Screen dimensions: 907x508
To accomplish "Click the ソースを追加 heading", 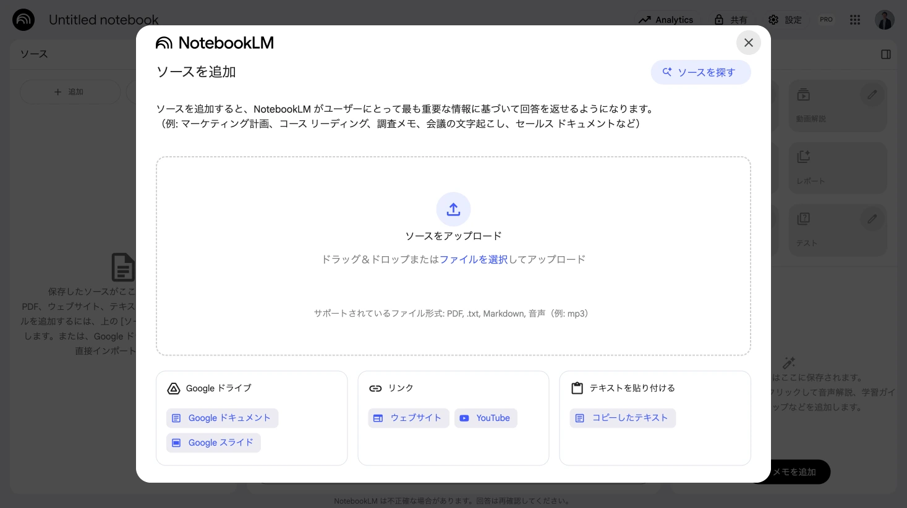I will [x=196, y=72].
